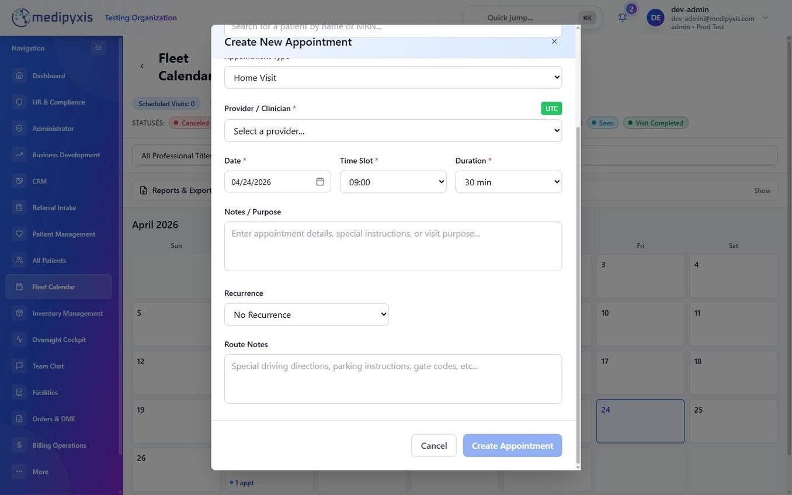Viewport: 792px width, 495px height.
Task: Select April 3 calendar cell
Action: [640, 276]
